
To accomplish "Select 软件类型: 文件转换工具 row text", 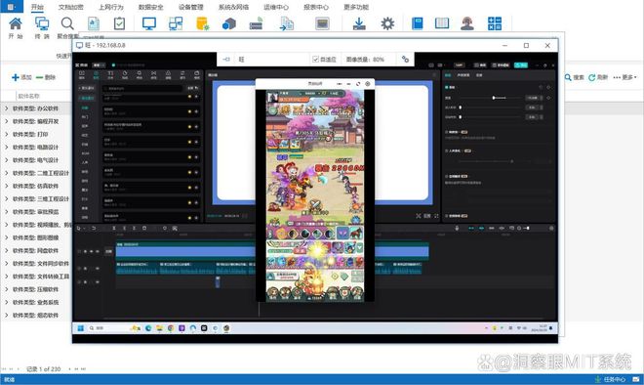I will [41, 277].
